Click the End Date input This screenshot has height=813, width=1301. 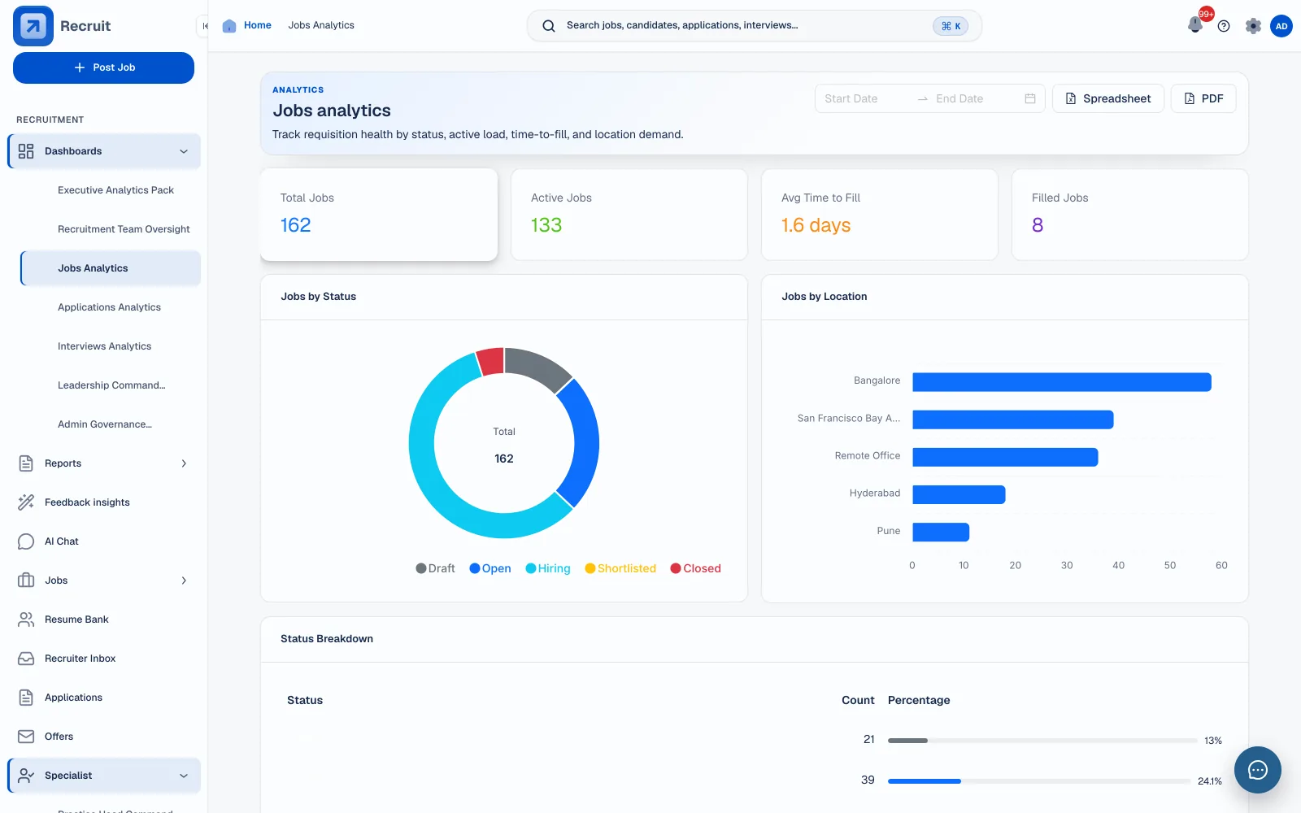coord(975,98)
